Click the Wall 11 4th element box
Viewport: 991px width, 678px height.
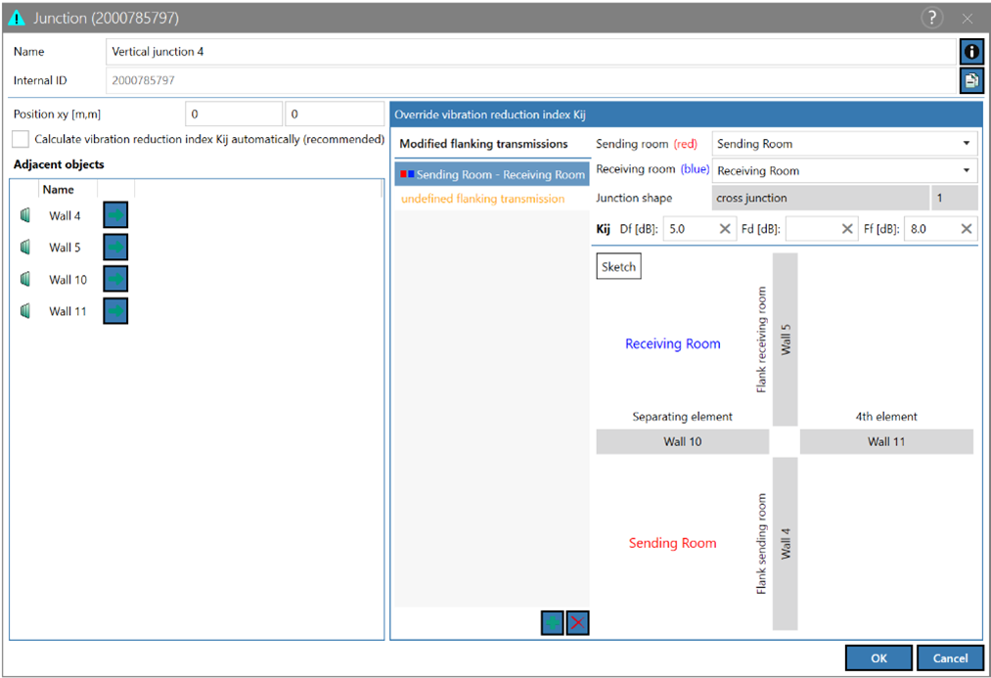[886, 441]
